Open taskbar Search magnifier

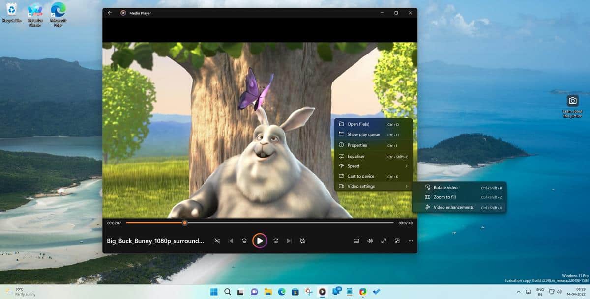pyautogui.click(x=228, y=292)
